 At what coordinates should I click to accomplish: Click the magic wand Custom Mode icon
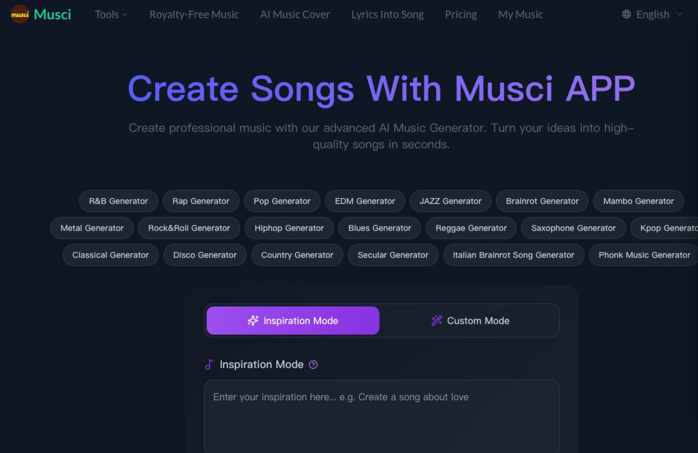437,321
